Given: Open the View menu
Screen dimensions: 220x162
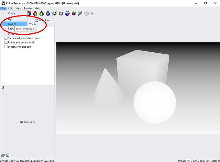Looking at the screenshot, I should (18, 8).
